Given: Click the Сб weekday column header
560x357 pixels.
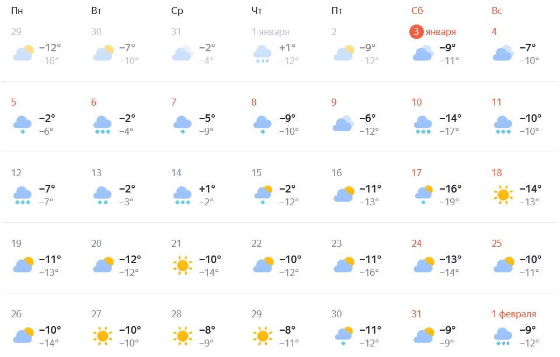Looking at the screenshot, I should [417, 10].
